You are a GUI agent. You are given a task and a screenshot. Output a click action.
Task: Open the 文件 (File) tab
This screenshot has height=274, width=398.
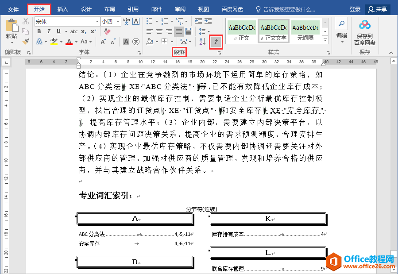(x=13, y=9)
